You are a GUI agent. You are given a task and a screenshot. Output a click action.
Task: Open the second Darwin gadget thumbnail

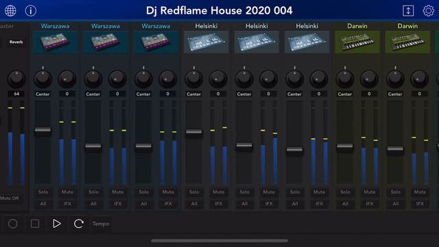tap(407, 42)
